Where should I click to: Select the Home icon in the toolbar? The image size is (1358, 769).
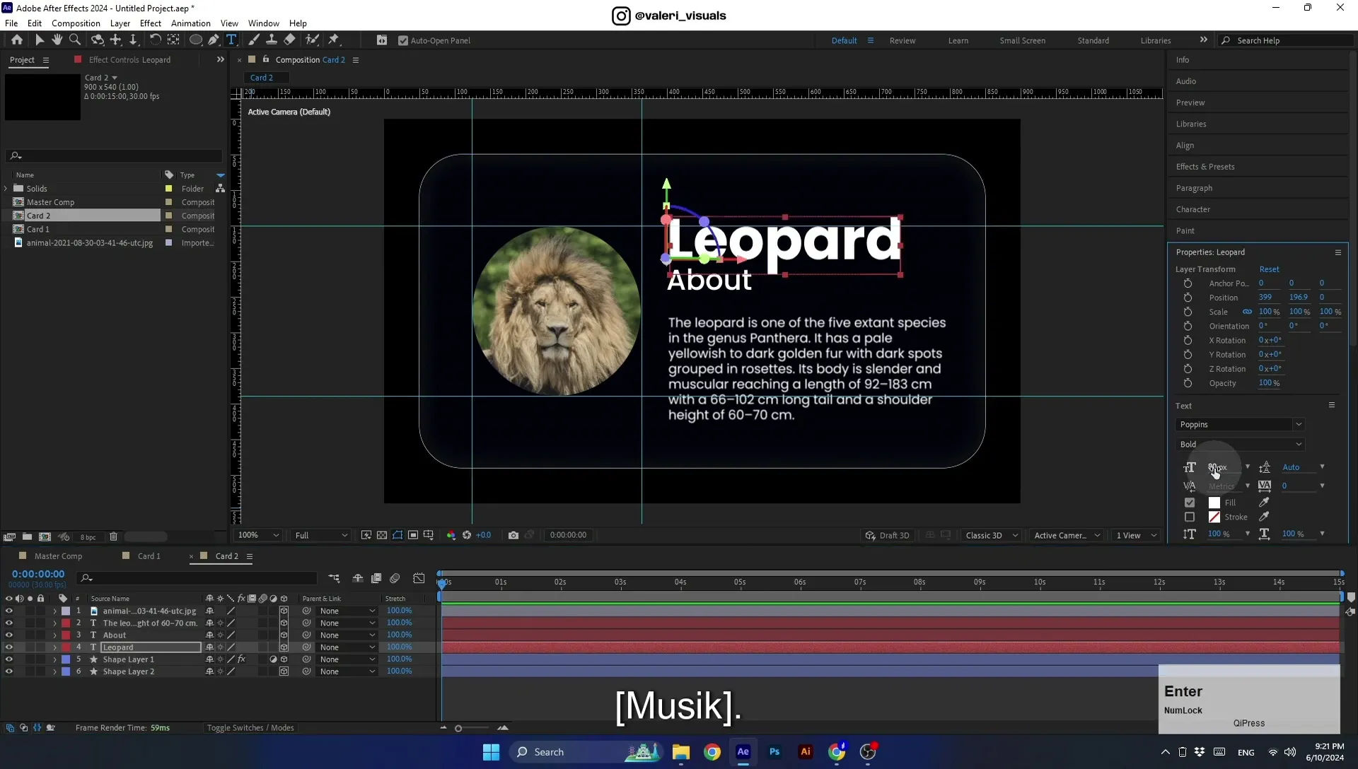pos(17,40)
